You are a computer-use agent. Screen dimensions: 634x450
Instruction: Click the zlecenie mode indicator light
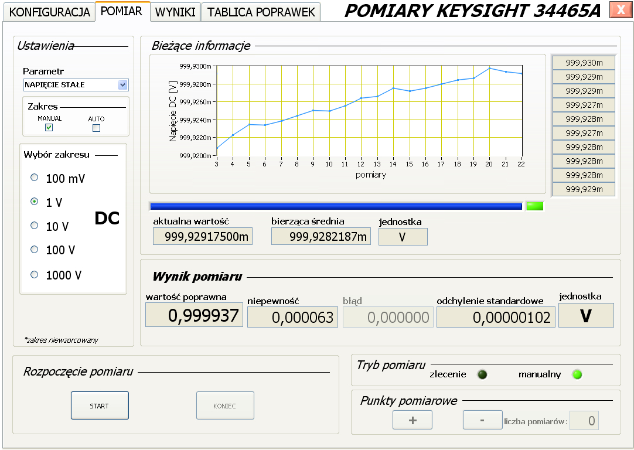(482, 374)
